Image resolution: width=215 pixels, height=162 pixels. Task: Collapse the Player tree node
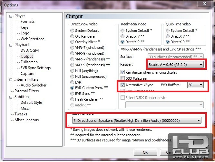[11, 16]
